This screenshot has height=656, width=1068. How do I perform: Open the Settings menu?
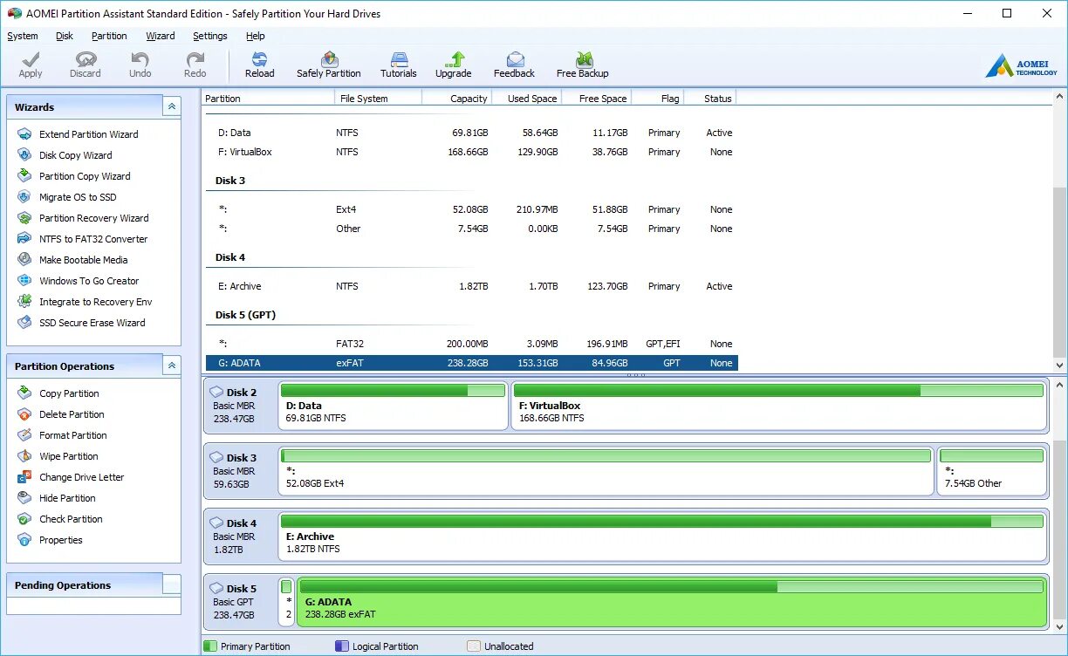tap(210, 36)
